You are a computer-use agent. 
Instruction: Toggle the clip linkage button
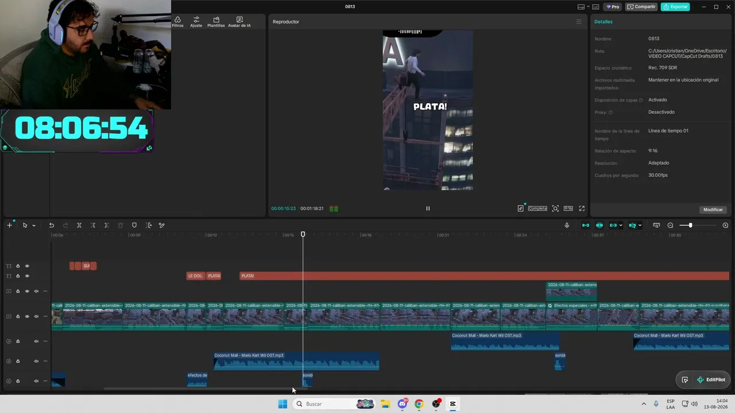(613, 225)
